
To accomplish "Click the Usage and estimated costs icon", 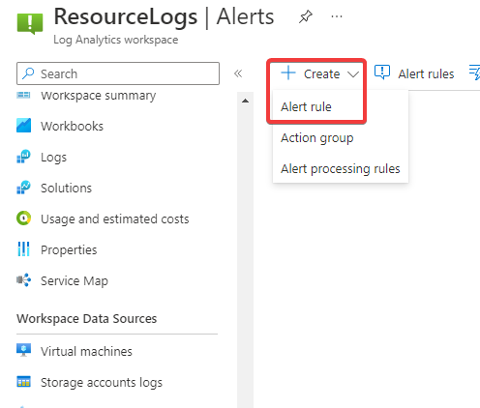I will [23, 219].
